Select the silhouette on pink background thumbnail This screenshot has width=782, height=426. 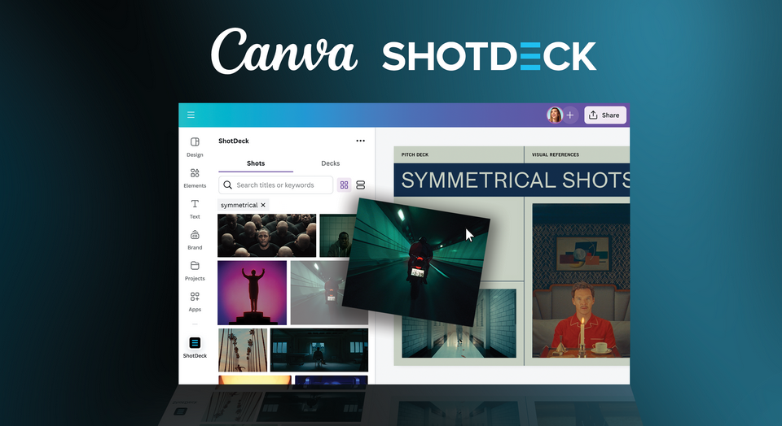[253, 293]
